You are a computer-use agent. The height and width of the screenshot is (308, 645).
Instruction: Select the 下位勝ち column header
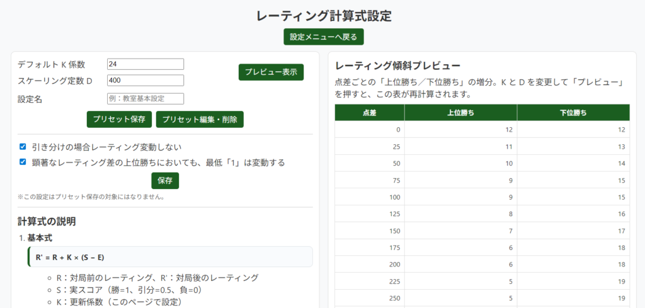click(573, 113)
